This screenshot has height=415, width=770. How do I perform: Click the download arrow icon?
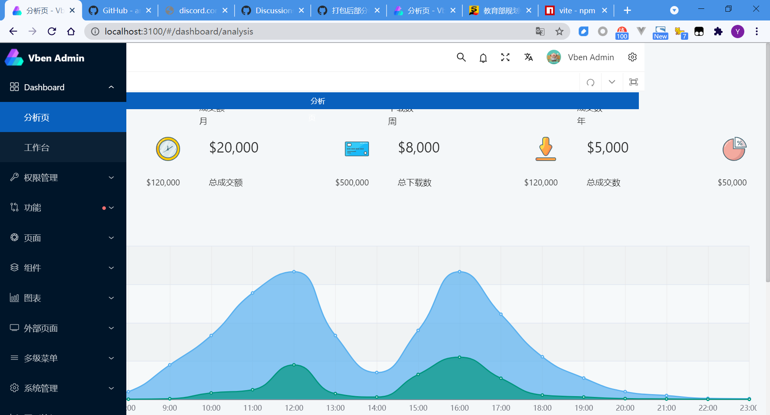(545, 149)
